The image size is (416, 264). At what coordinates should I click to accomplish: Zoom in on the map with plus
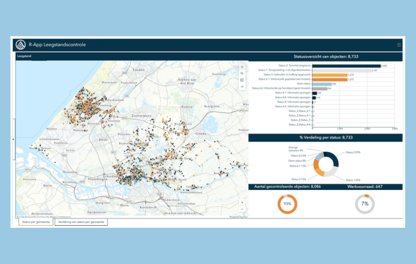(x=242, y=203)
